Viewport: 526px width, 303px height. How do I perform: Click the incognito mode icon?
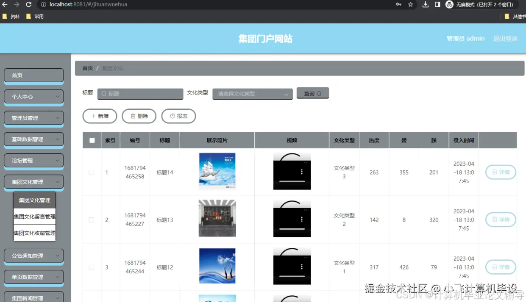coord(450,4)
